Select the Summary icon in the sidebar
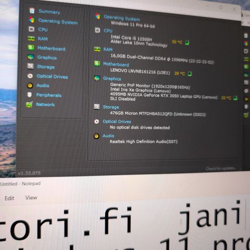 [x=32, y=11]
